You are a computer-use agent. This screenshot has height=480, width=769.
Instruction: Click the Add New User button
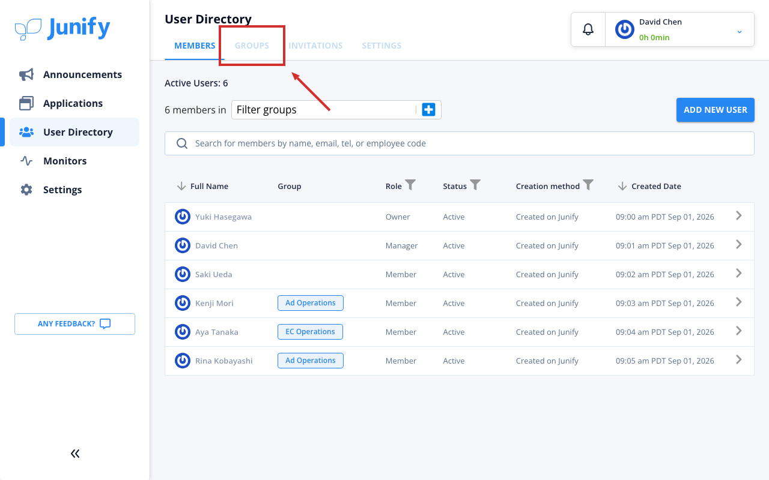tap(716, 110)
